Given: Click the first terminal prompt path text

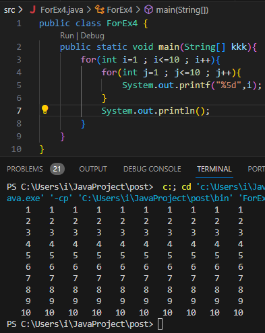Looking at the screenshot, I should click(x=80, y=187).
